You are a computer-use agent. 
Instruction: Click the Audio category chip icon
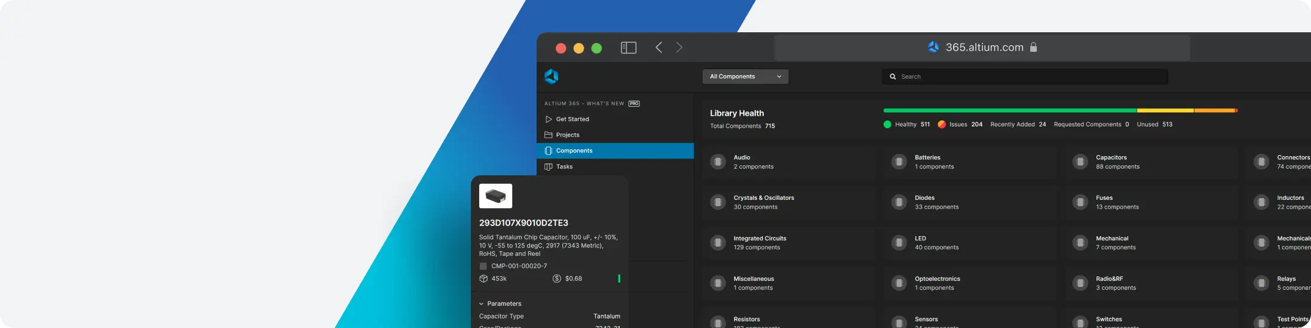(x=718, y=162)
